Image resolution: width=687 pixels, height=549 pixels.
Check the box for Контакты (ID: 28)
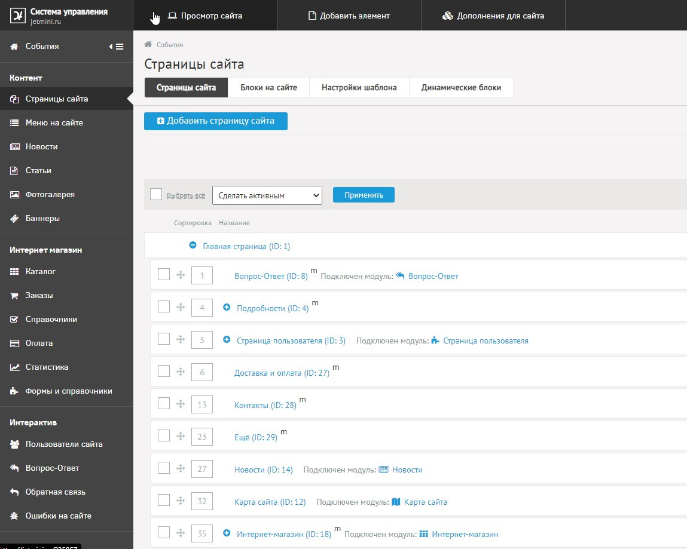tap(164, 403)
